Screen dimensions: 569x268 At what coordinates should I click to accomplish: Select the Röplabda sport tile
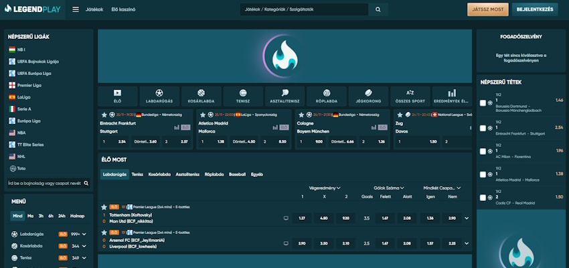coord(327,96)
